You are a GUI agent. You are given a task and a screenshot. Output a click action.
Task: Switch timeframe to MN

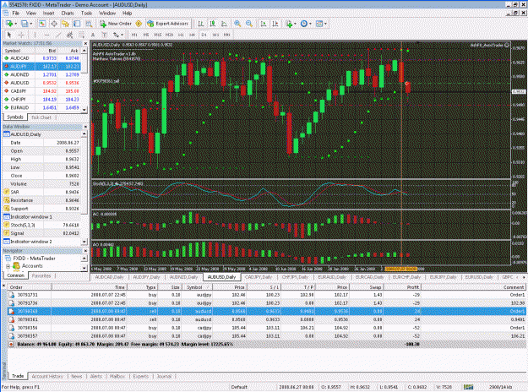coord(227,35)
